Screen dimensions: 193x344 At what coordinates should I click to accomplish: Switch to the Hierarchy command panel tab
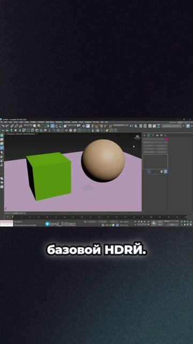pos(153,135)
